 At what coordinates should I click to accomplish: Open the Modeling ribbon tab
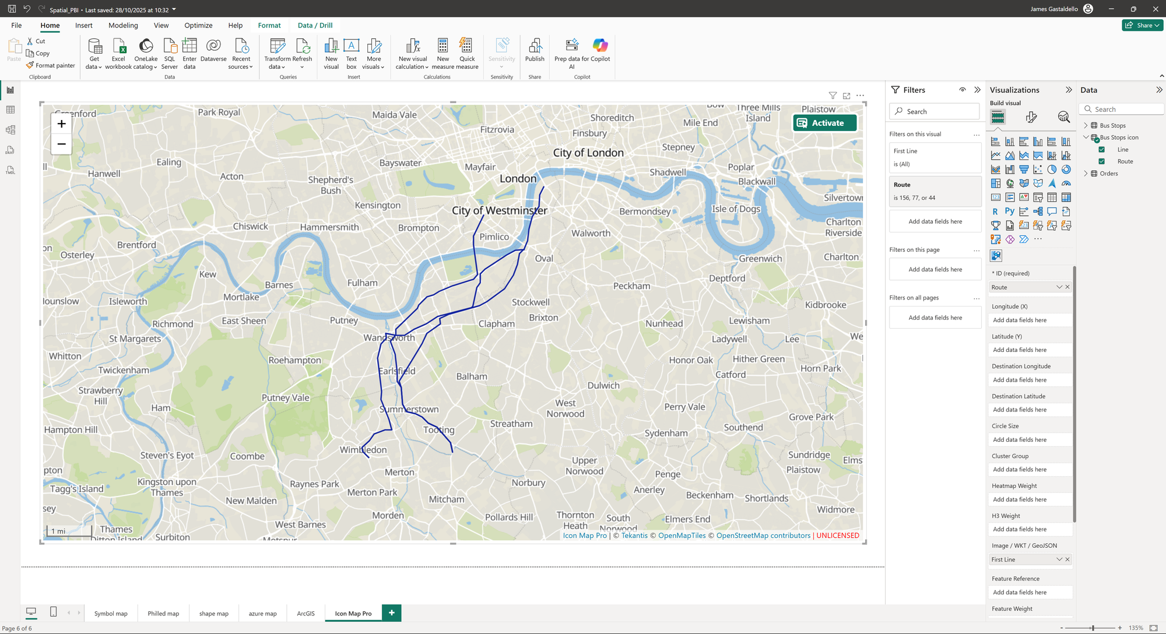tap(123, 26)
